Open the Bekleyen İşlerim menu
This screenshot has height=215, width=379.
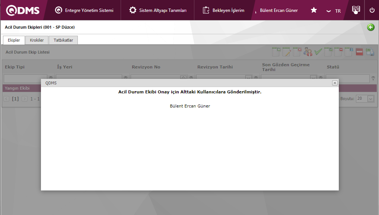pos(224,10)
